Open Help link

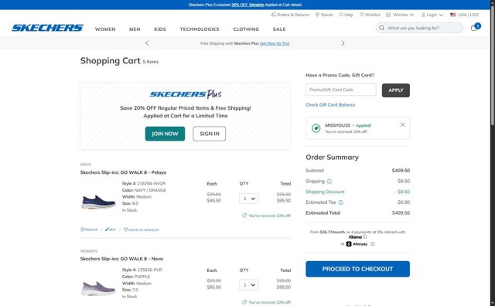click(346, 15)
